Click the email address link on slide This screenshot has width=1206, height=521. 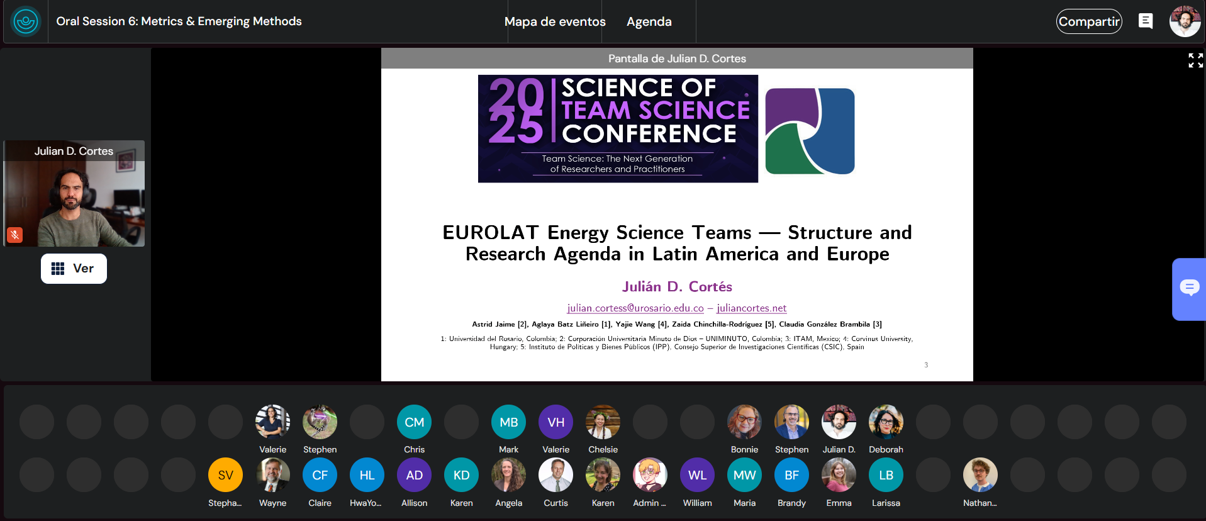(635, 308)
